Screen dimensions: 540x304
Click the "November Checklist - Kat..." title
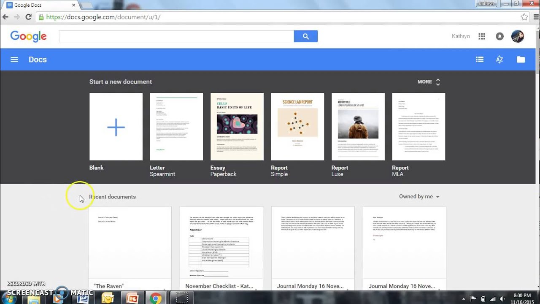coord(219,286)
